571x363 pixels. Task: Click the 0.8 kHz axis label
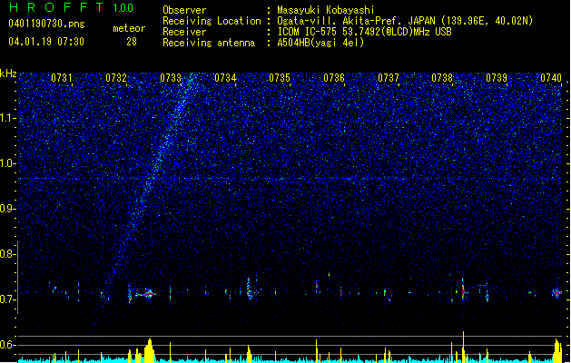click(8, 254)
